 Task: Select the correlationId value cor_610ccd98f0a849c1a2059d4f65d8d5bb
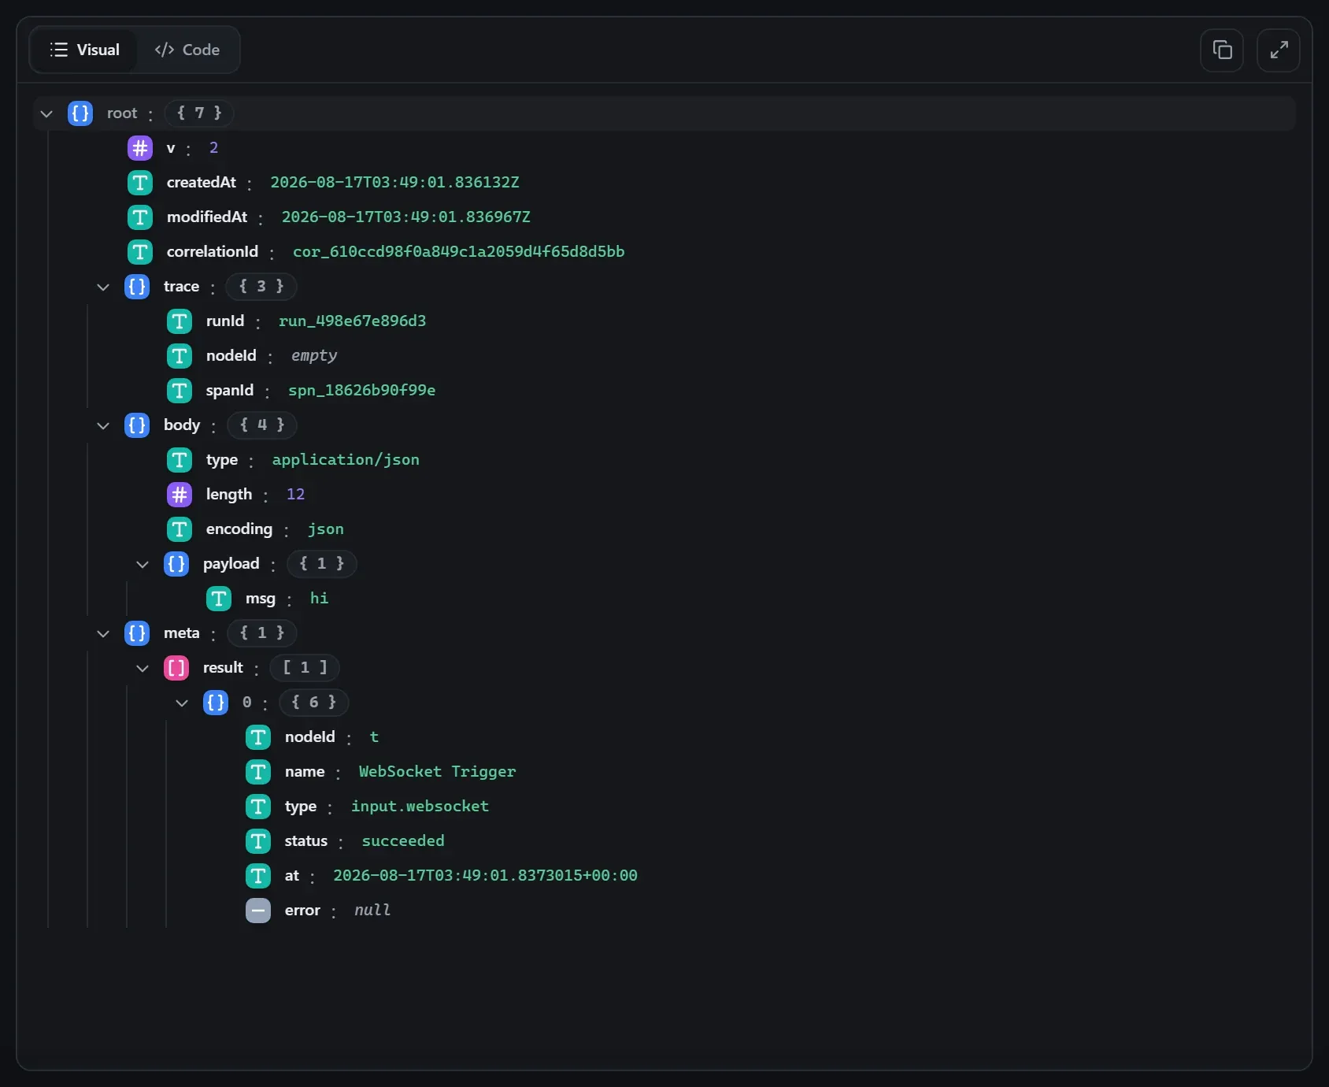click(x=459, y=251)
